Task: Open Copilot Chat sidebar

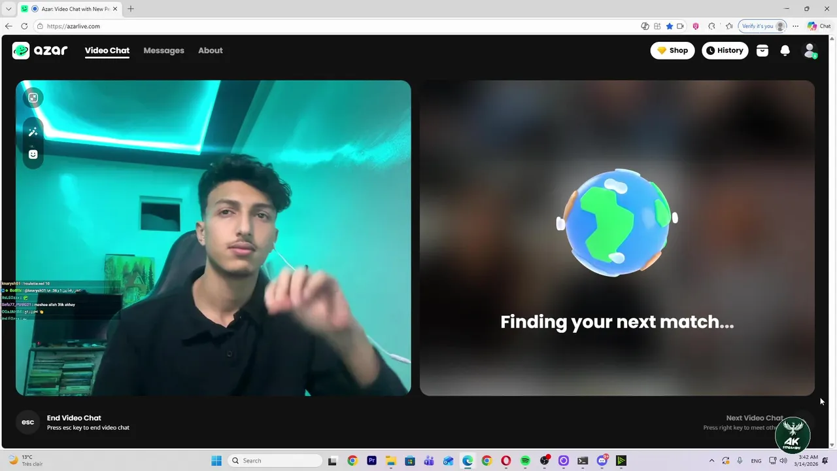Action: click(819, 26)
